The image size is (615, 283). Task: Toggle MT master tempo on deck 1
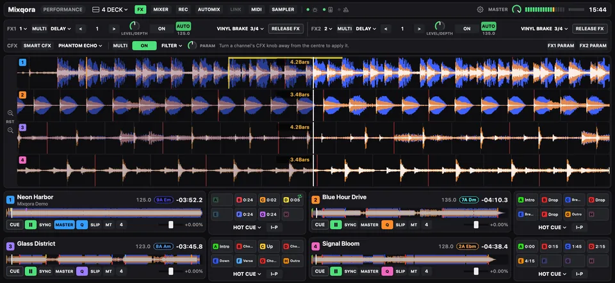tap(109, 225)
